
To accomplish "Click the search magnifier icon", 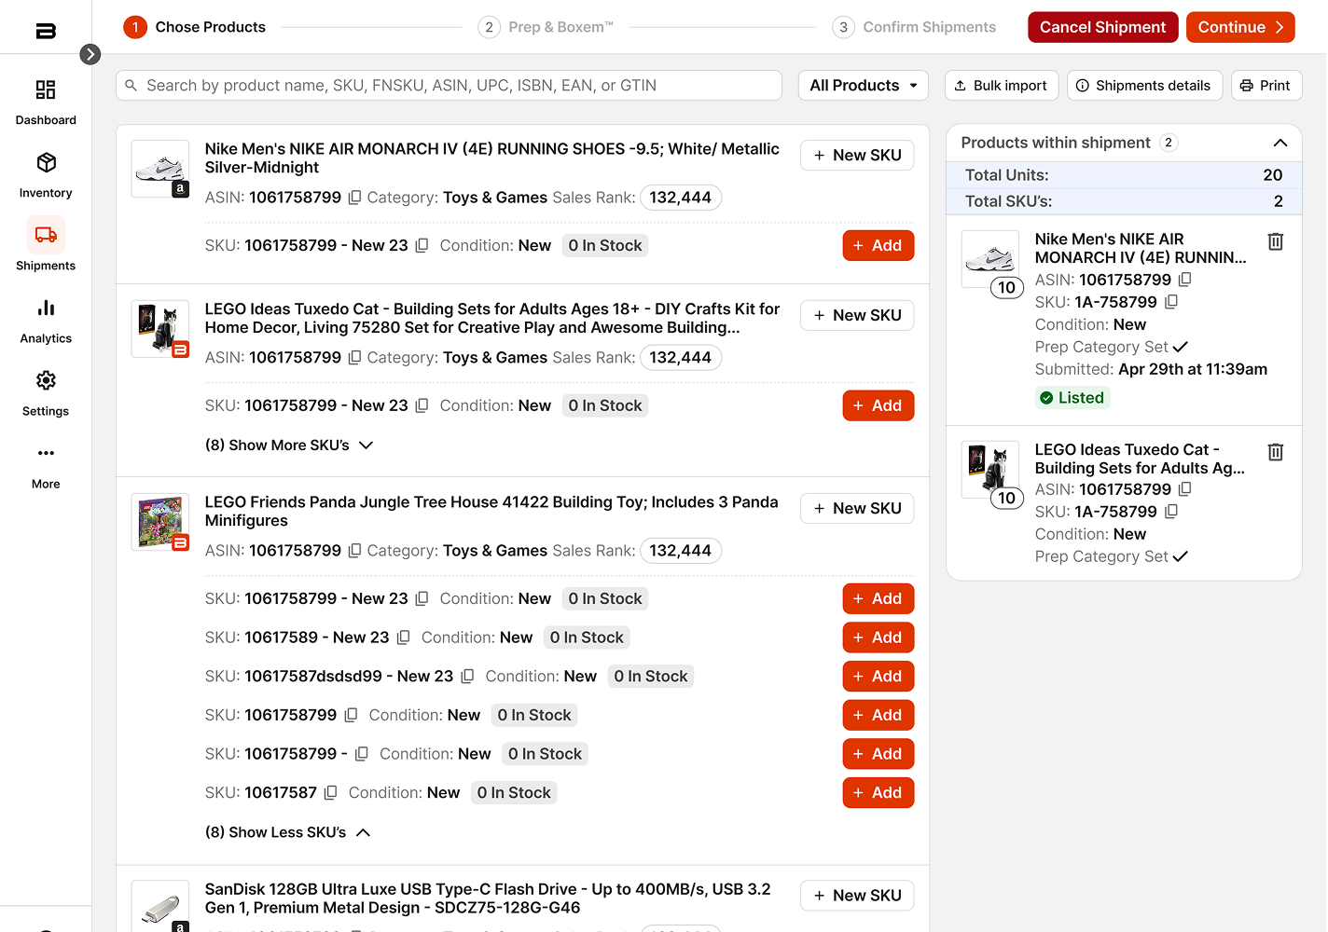I will pos(131,85).
